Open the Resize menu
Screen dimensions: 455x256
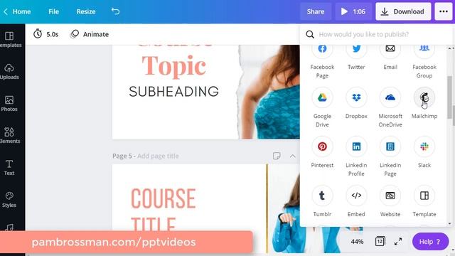point(86,11)
